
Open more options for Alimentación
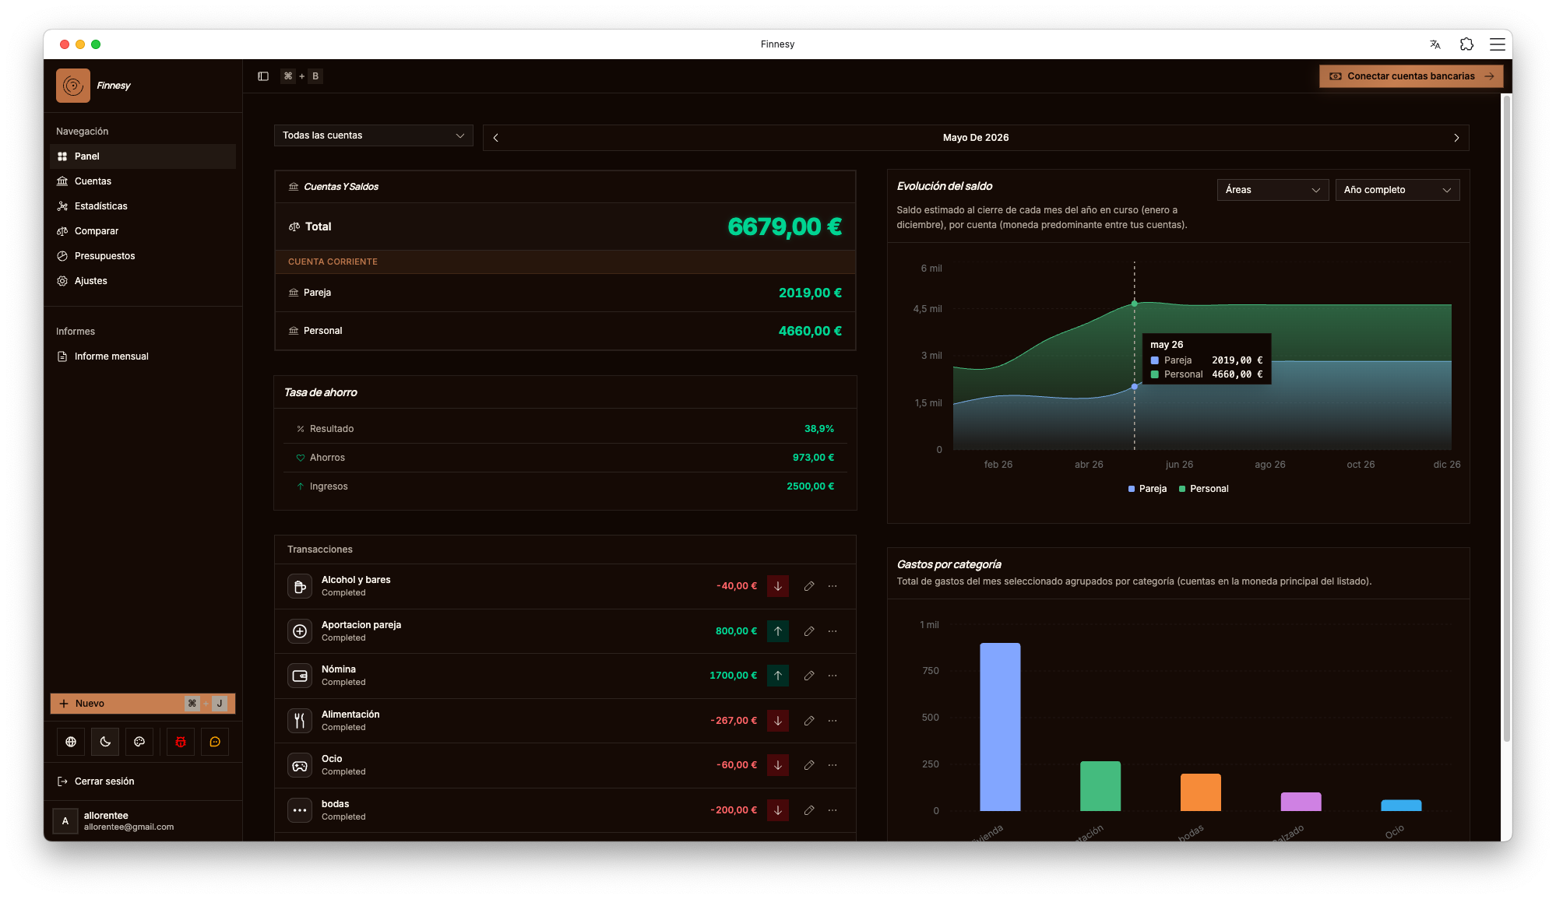[833, 721]
